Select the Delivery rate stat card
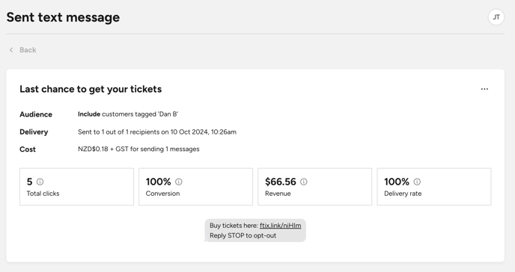515x272 pixels. (434, 187)
